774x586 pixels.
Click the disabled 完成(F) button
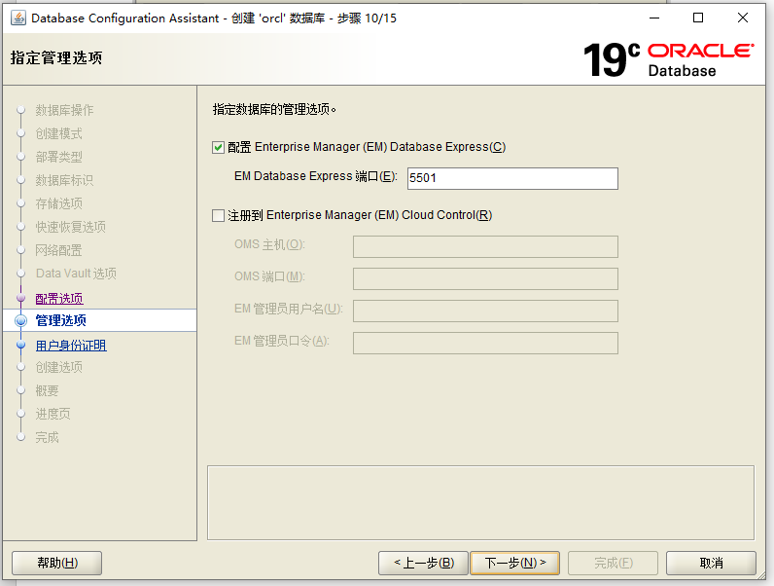click(x=614, y=563)
